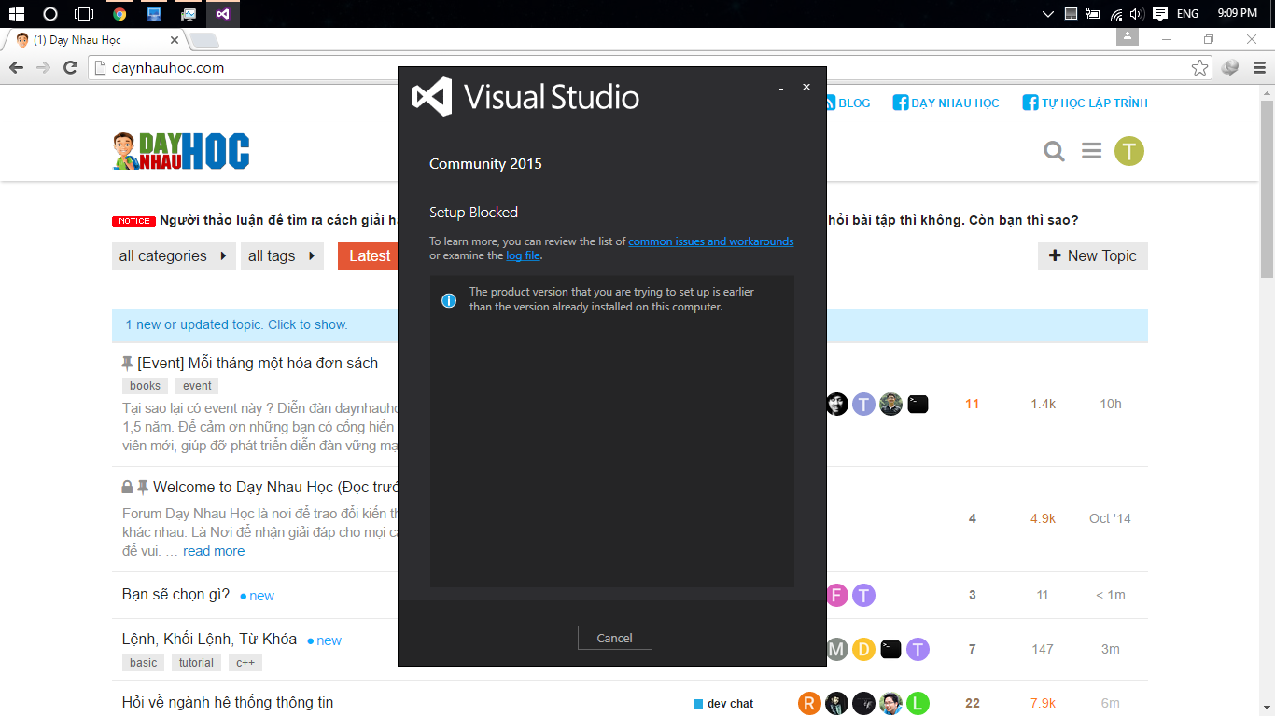Open the performance monitor taskbar icon
This screenshot has width=1275, height=716.
189,14
